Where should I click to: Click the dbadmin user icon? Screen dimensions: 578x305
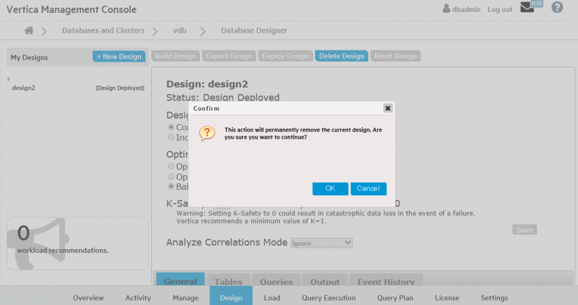click(446, 9)
